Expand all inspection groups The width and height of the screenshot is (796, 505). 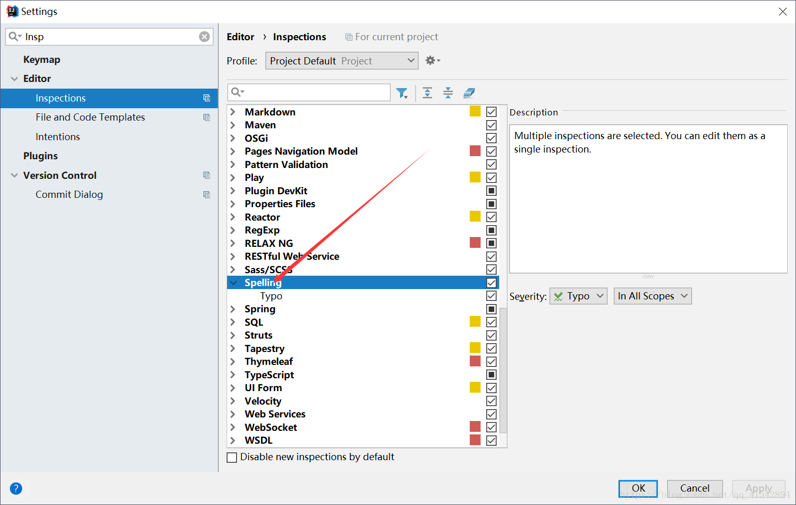427,93
